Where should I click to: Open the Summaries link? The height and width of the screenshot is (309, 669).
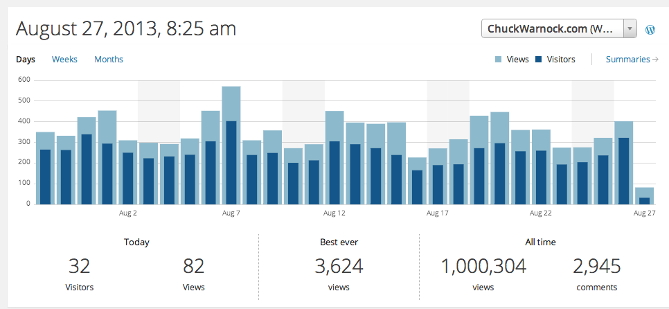coord(627,60)
